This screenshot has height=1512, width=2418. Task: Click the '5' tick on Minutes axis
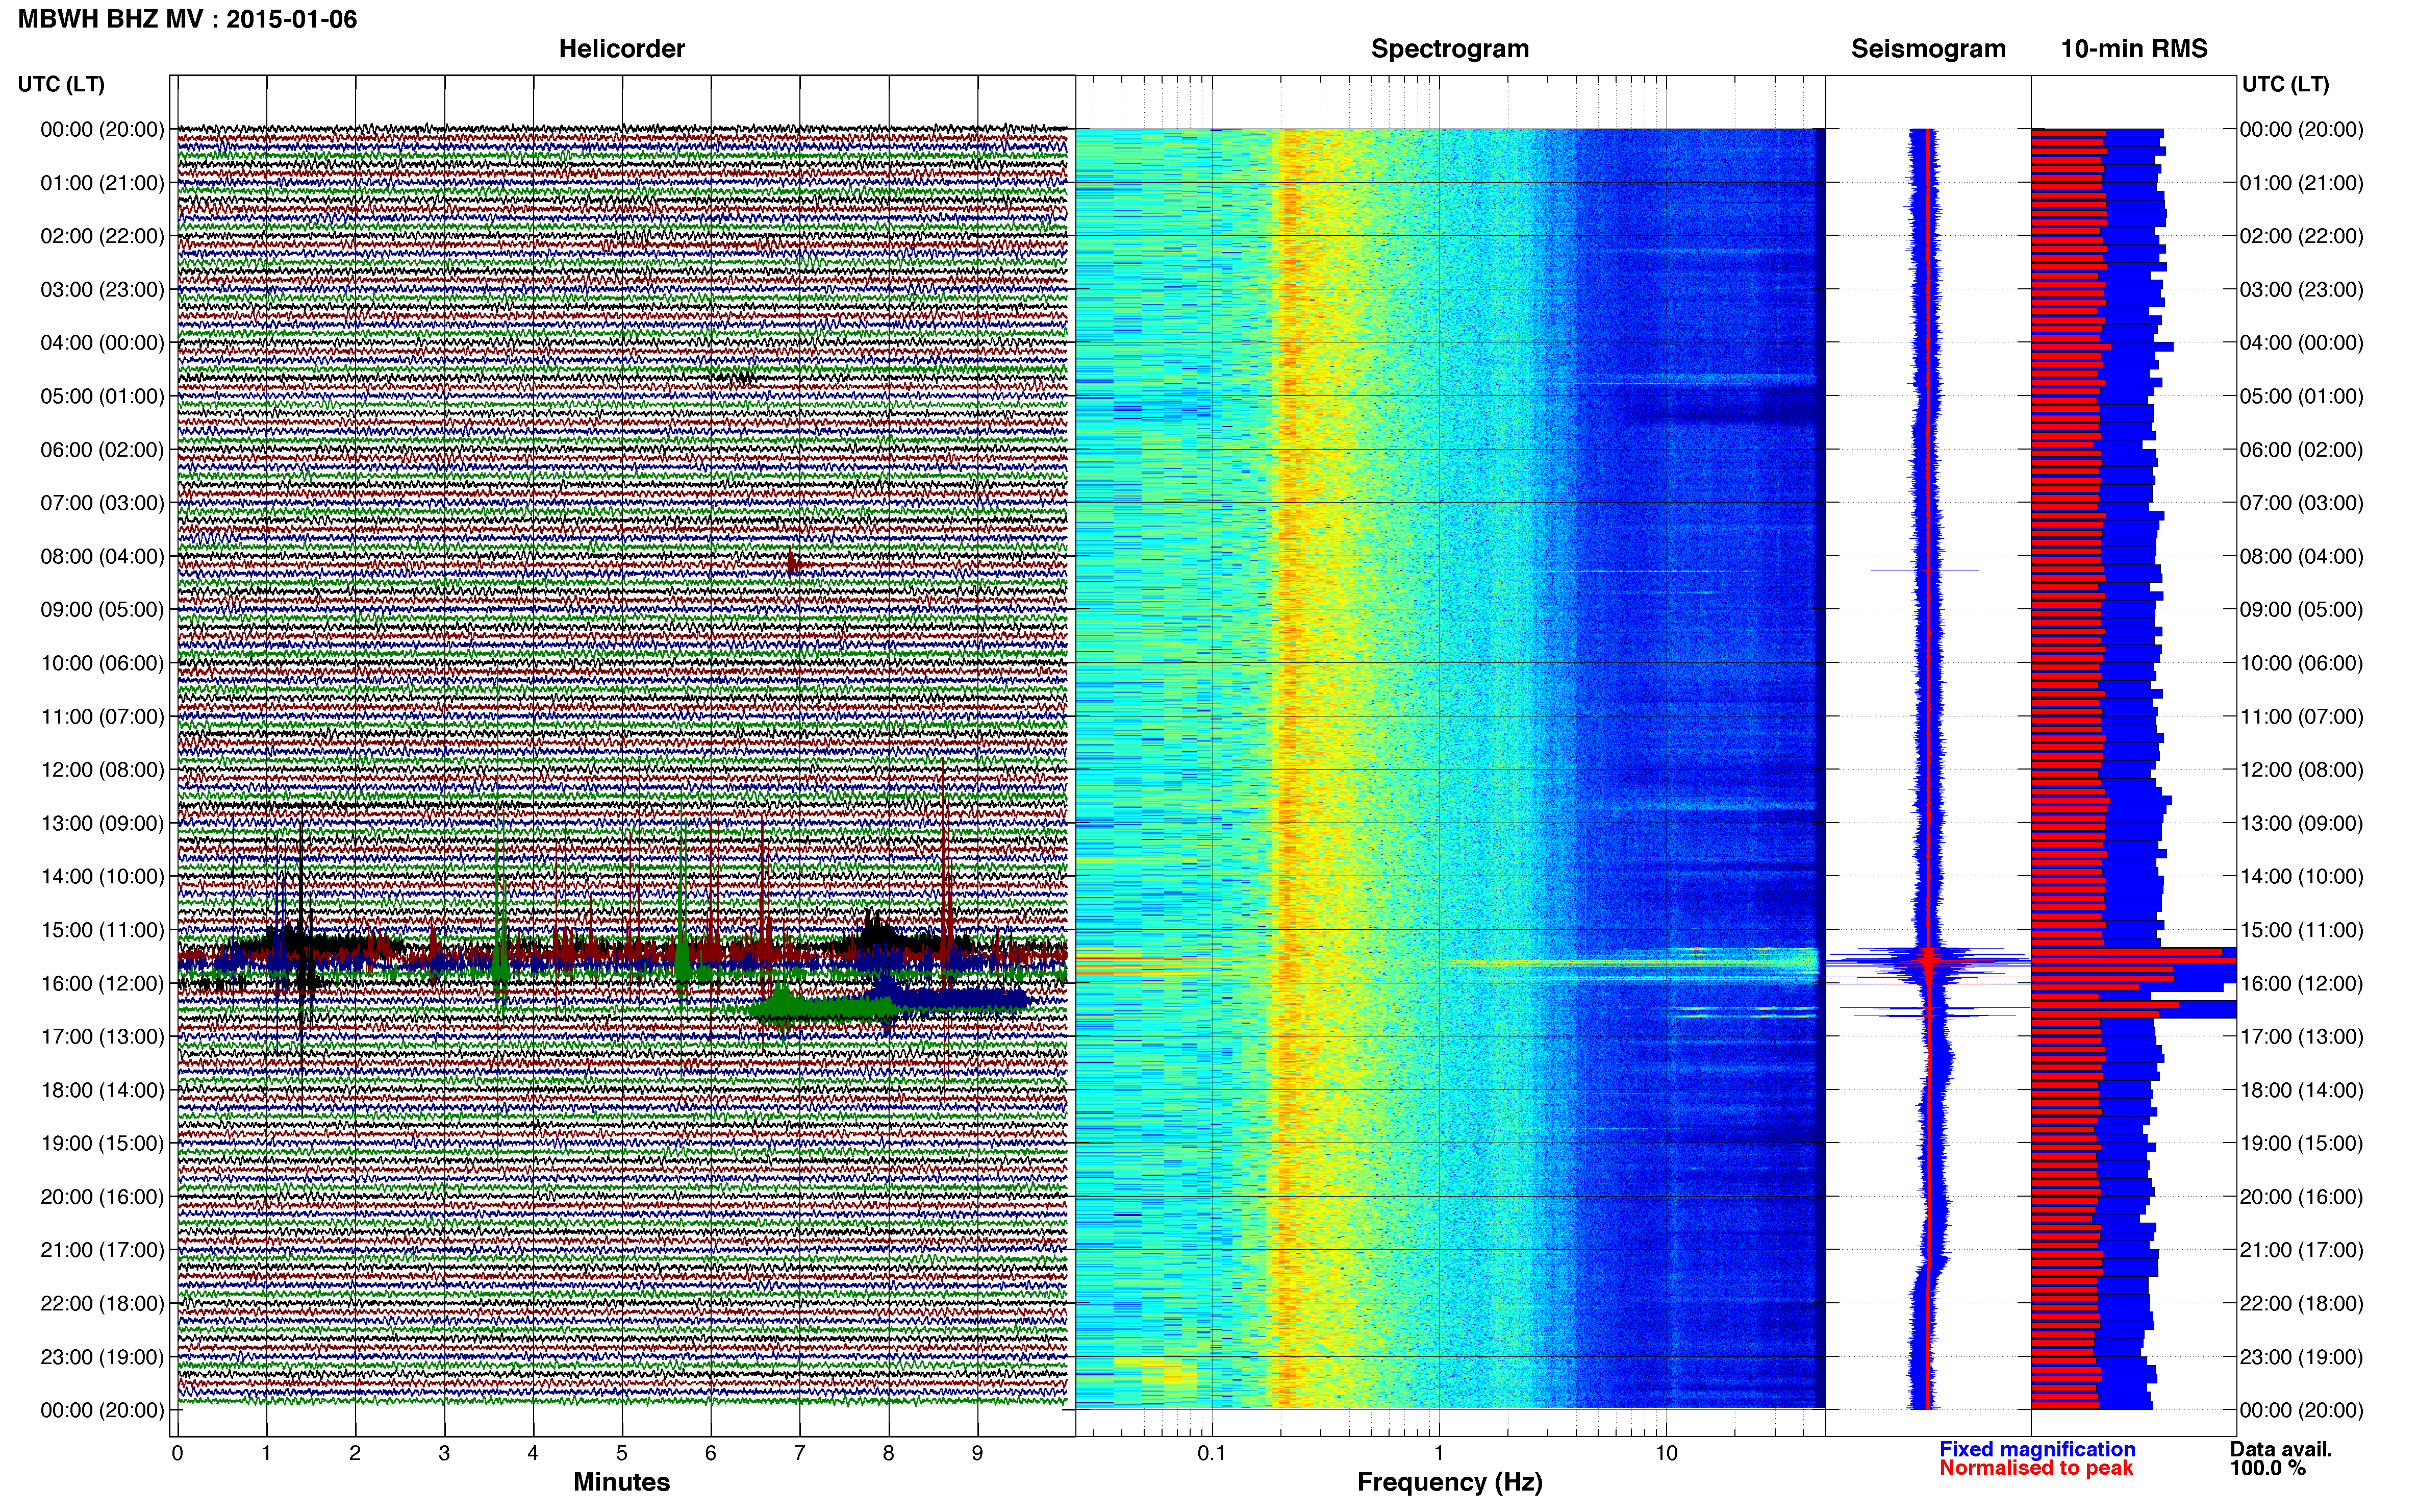tap(622, 1453)
